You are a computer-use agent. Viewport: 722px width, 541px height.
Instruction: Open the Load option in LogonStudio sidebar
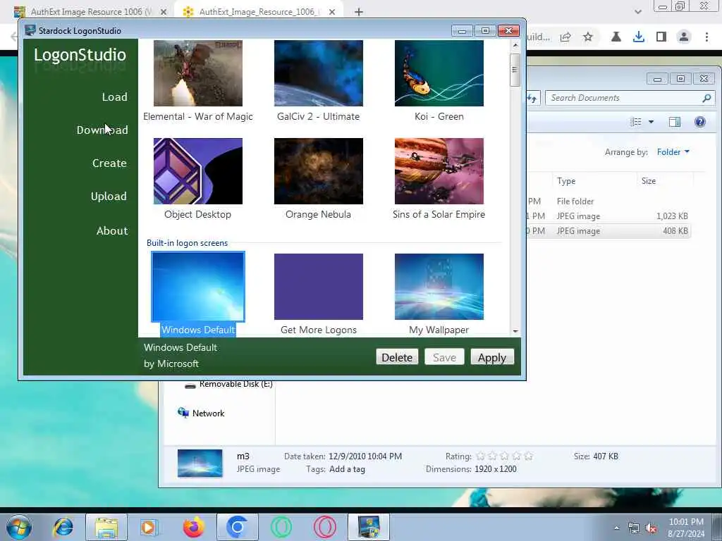[114, 97]
